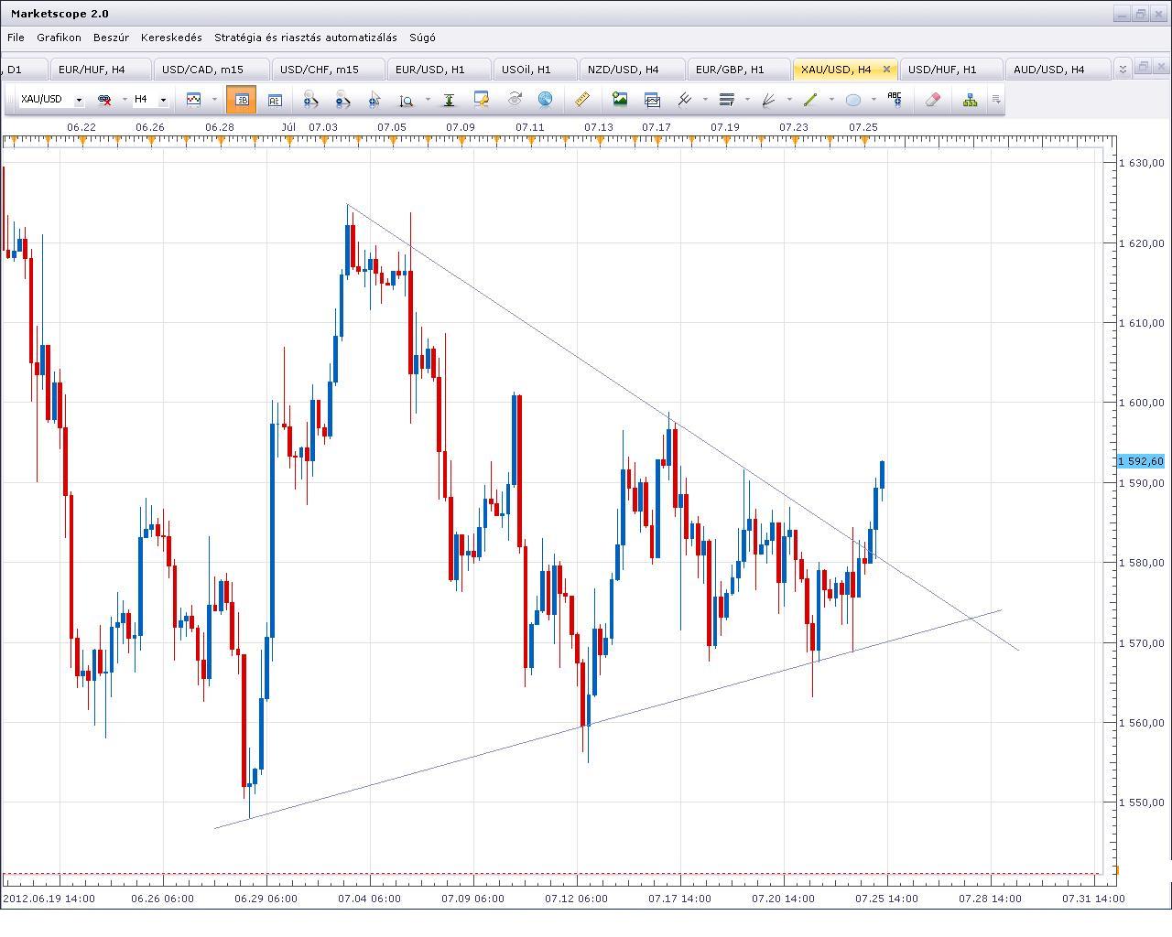This screenshot has width=1172, height=937.
Task: Click the 1 600,00 price axis label
Action: pos(1141,403)
